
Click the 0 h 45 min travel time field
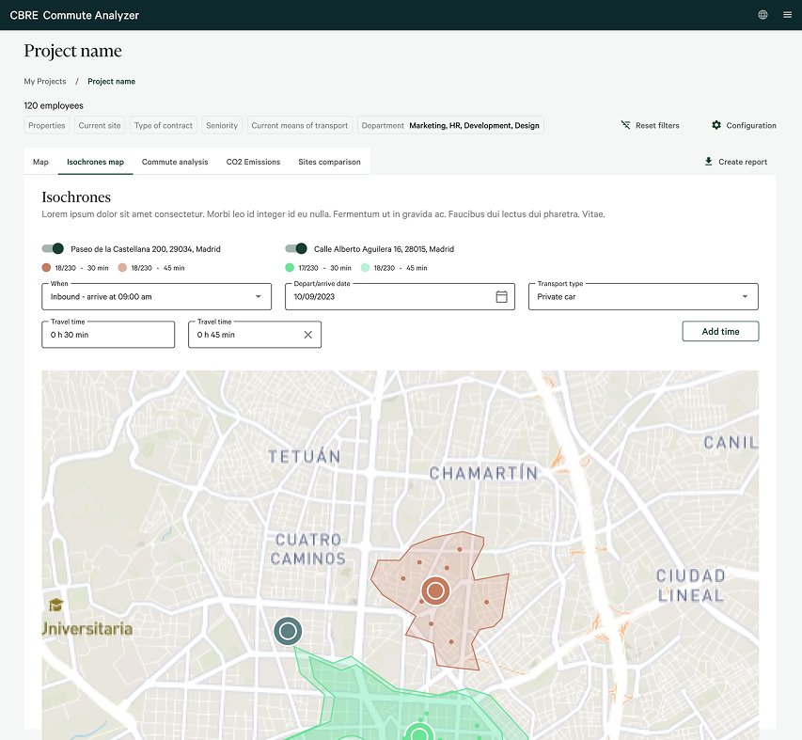[x=255, y=335]
